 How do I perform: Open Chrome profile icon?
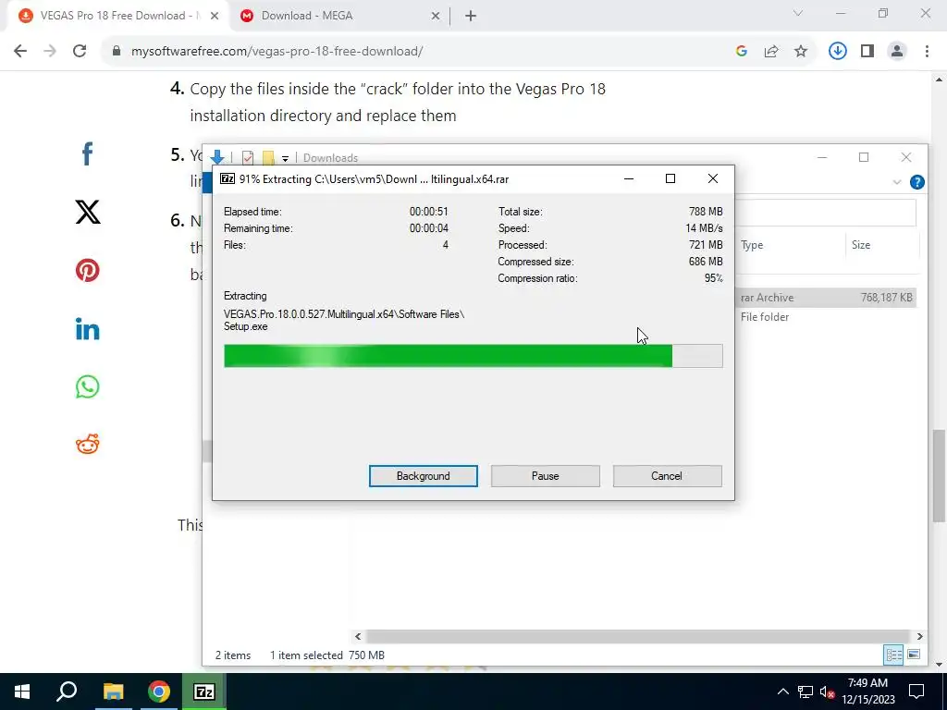[x=897, y=52]
